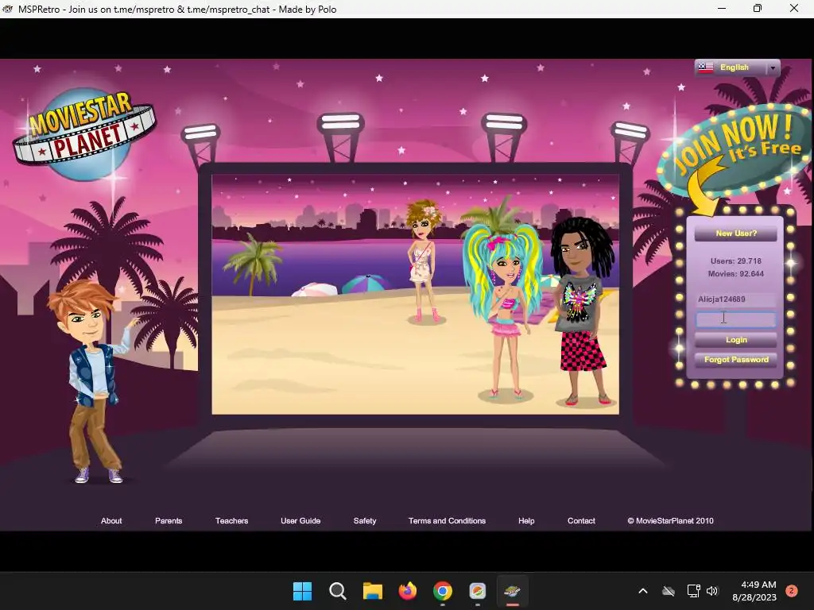Click the username field showing Alicja124689
This screenshot has width=814, height=610.
735,299
